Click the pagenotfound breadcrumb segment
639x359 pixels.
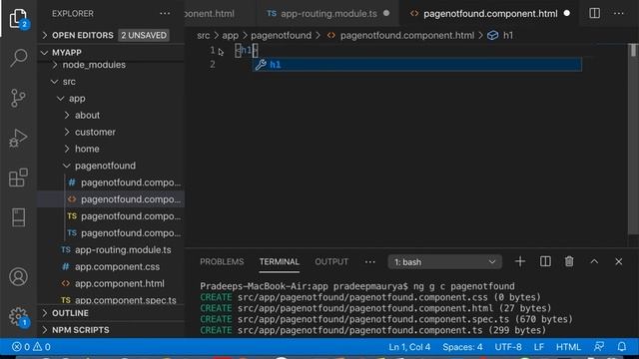click(281, 36)
